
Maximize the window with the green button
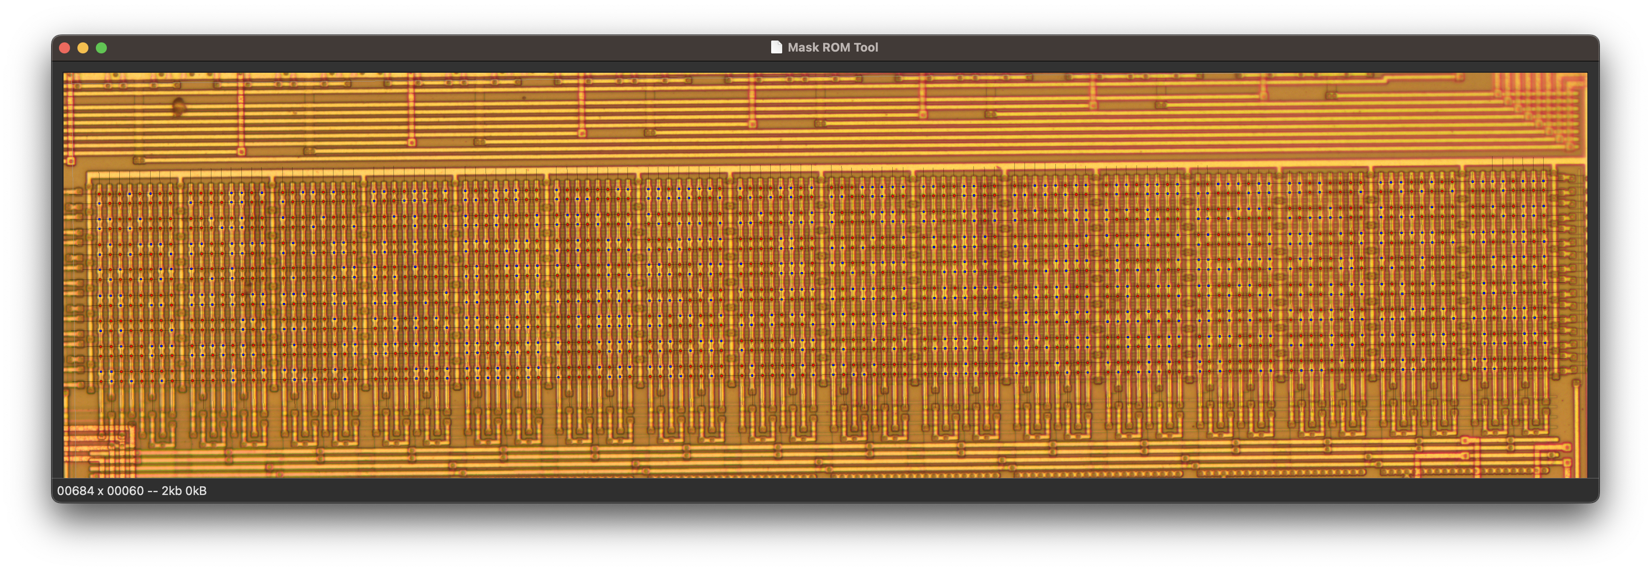101,48
